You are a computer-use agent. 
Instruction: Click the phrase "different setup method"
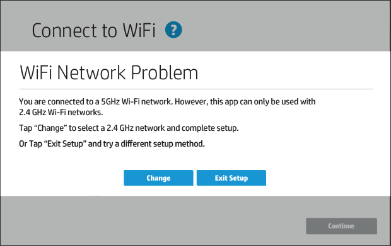163,144
